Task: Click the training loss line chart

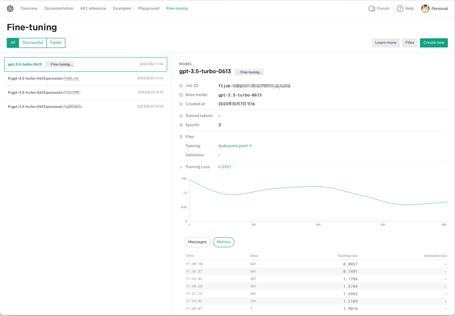Action: 318,200
